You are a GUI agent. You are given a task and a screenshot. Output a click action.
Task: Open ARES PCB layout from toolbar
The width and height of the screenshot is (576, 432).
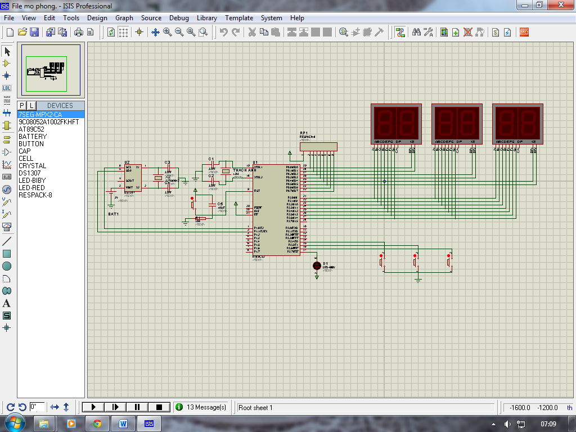(524, 32)
